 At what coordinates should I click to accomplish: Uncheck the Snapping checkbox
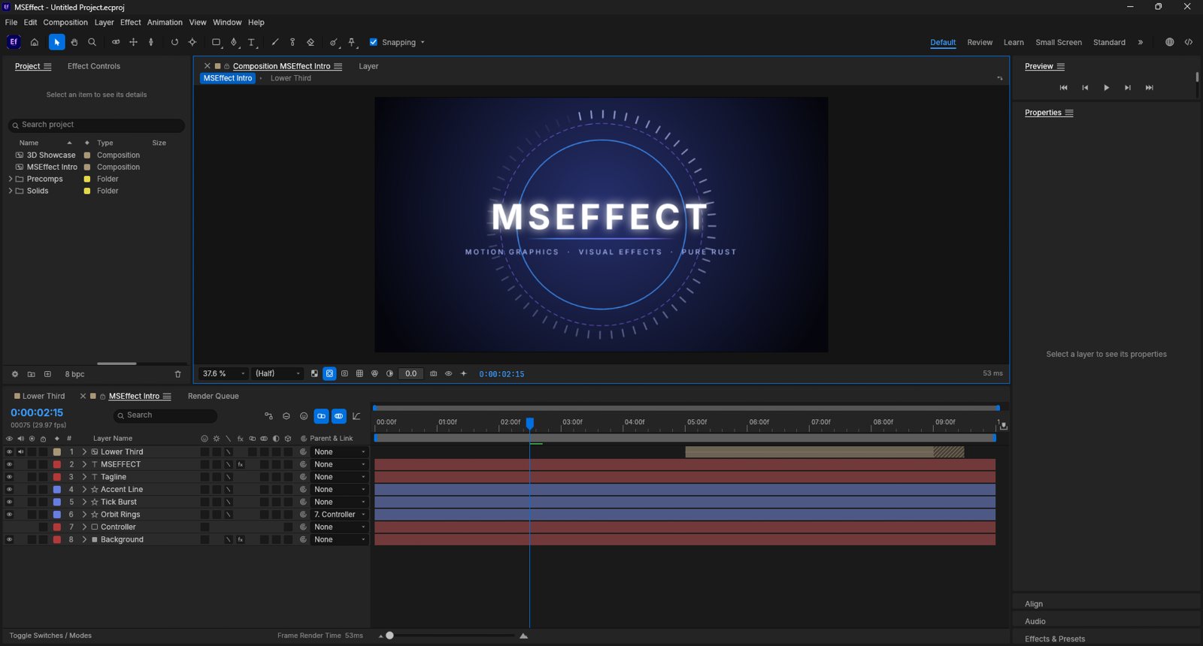(374, 42)
